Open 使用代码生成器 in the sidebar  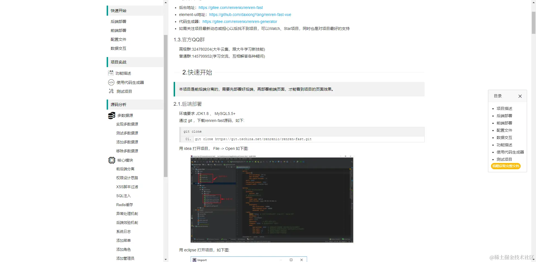pos(130,82)
